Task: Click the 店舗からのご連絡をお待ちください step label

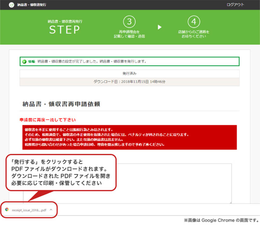Action: pyautogui.click(x=194, y=34)
